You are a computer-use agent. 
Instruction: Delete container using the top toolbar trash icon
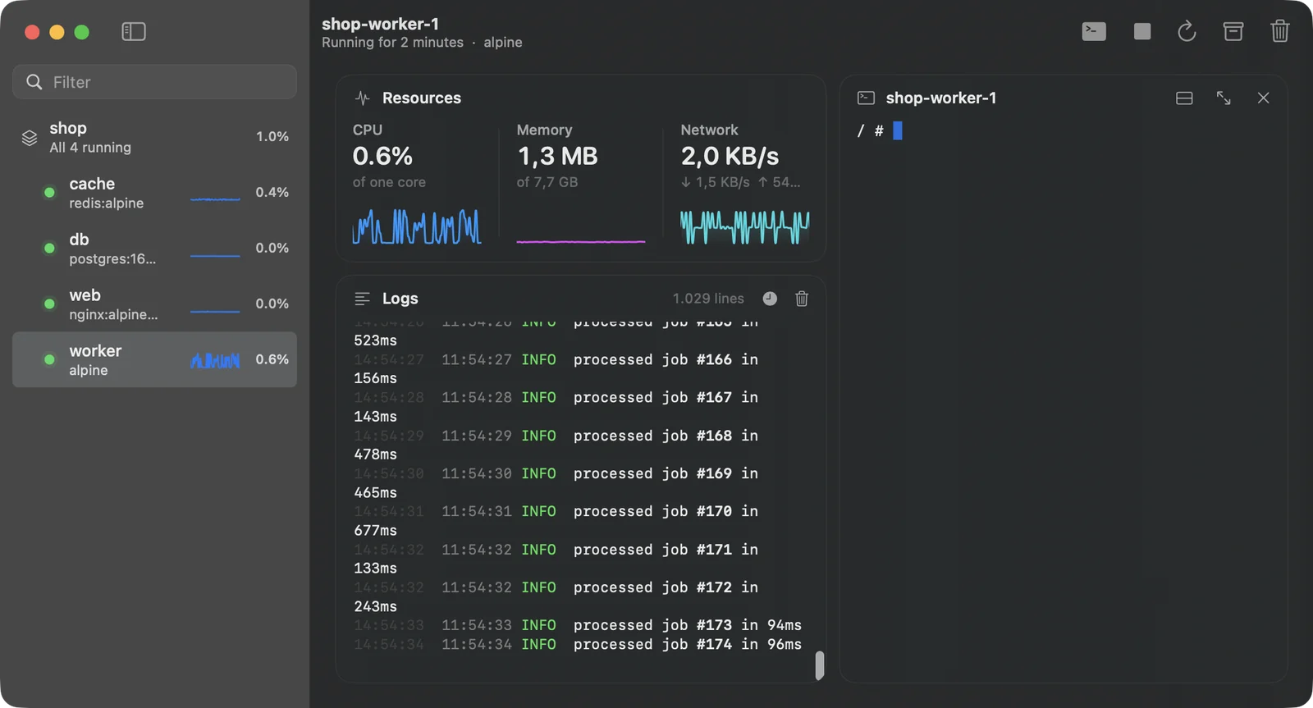click(1280, 32)
